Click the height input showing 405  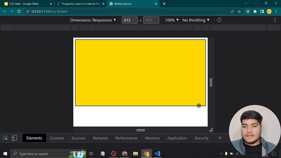[x=151, y=20]
